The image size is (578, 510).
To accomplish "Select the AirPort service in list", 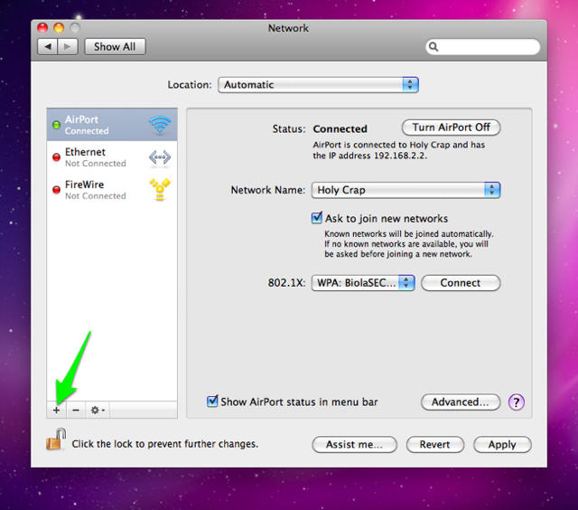I will click(112, 125).
